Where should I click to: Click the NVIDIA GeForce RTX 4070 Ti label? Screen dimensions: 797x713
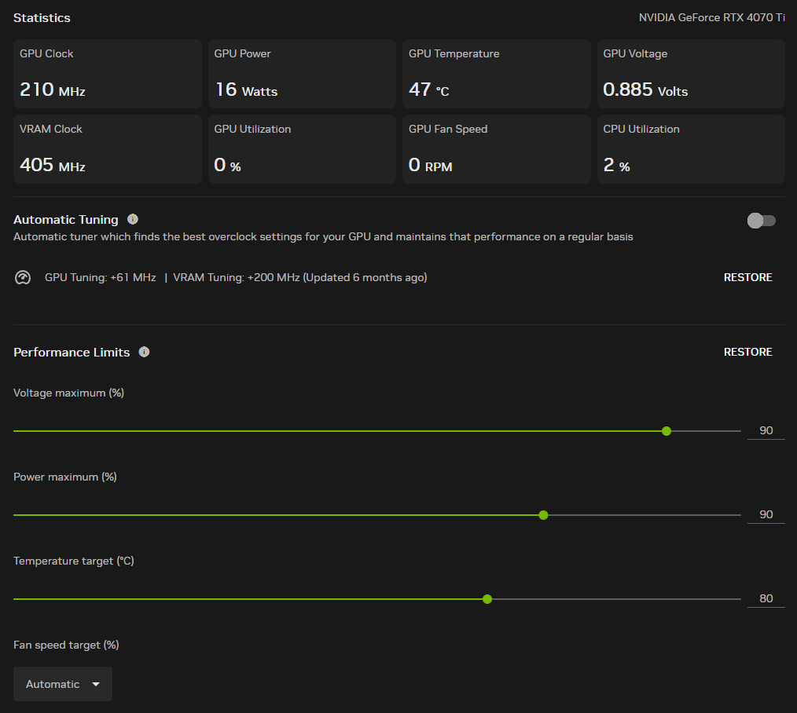tap(711, 17)
